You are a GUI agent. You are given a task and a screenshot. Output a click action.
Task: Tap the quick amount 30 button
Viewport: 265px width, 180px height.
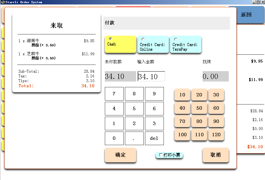click(216, 95)
